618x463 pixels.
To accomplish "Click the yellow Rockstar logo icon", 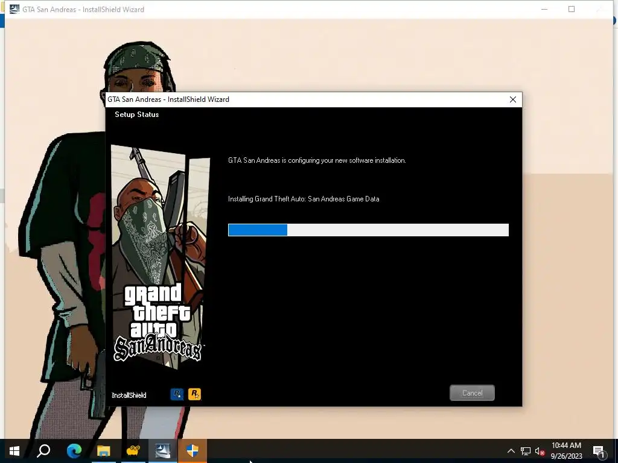I will pyautogui.click(x=194, y=394).
